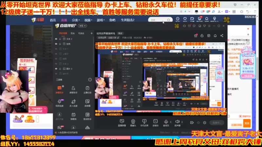Toggle the lock on the 坦克 layer
This screenshot has width=262, height=147.
point(60,44)
